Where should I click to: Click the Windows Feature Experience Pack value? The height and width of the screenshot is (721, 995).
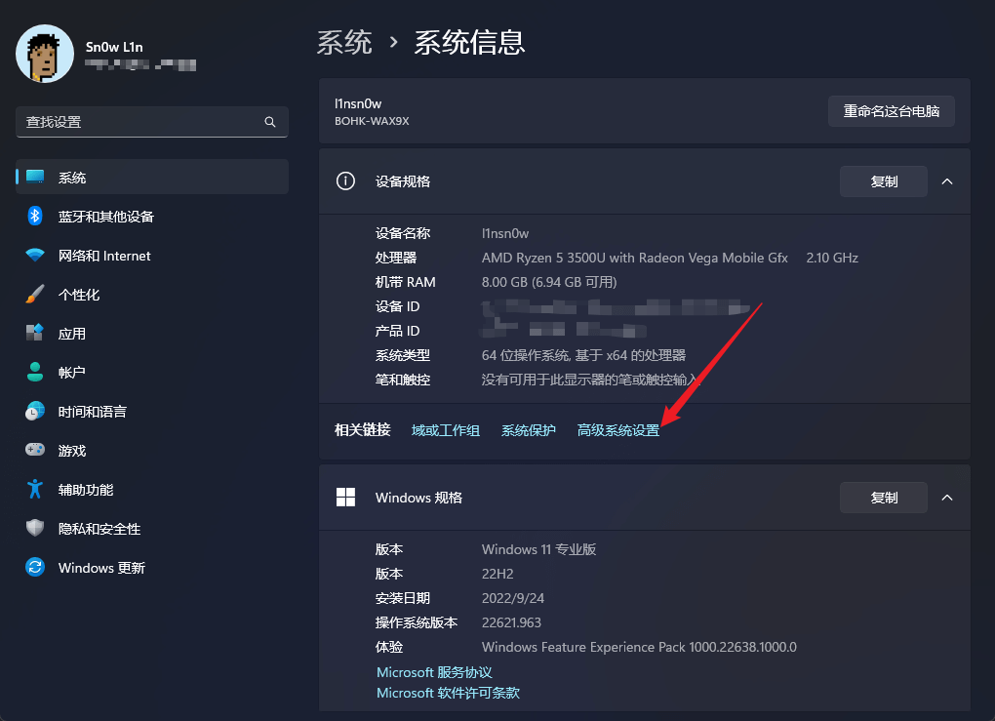(x=639, y=647)
